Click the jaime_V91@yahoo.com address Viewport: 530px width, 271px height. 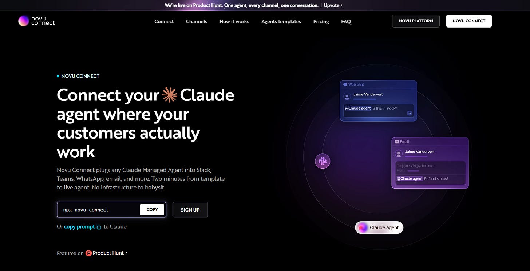click(x=418, y=166)
